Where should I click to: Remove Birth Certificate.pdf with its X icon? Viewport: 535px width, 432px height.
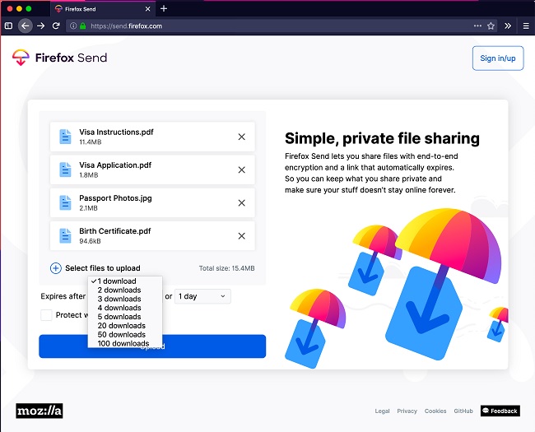click(241, 236)
